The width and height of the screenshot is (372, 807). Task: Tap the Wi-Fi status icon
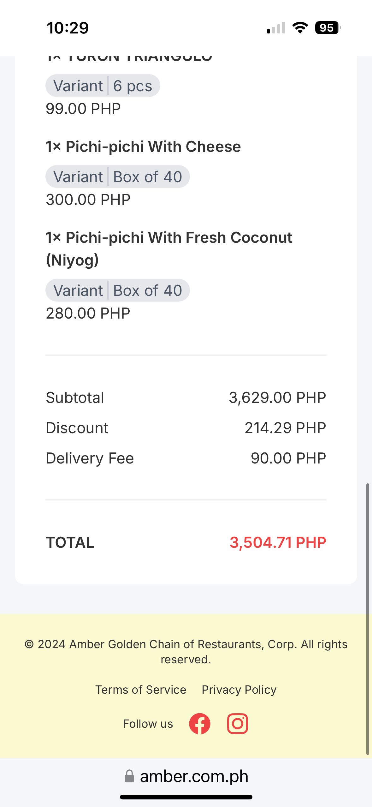300,28
